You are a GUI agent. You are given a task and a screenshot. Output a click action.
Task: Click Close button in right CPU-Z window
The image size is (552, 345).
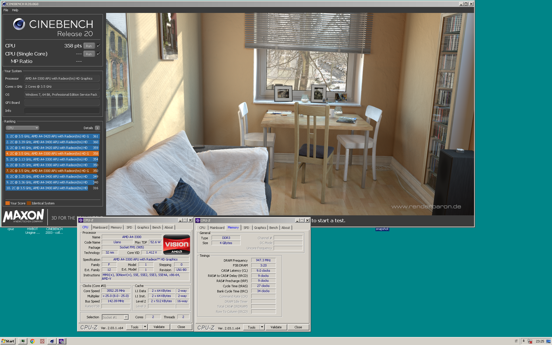coord(298,327)
